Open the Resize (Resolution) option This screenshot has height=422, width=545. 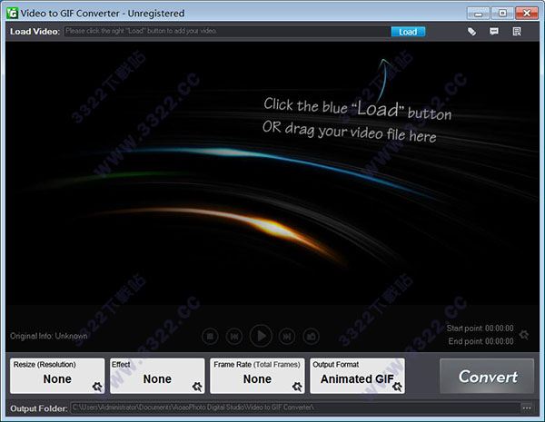[x=57, y=376]
